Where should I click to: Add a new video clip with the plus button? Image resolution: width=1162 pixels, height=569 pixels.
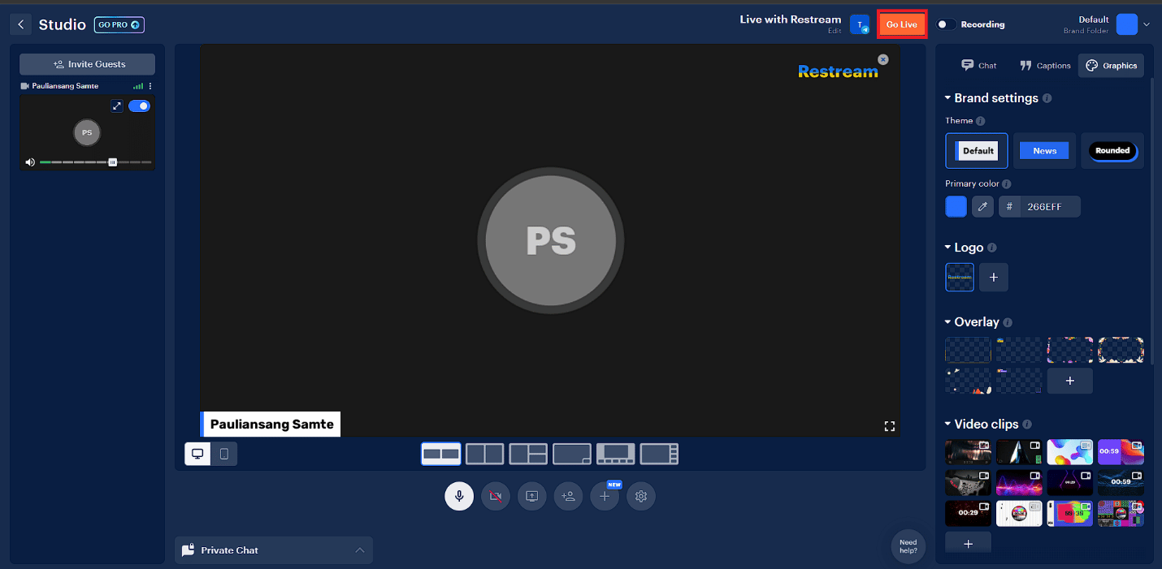pyautogui.click(x=969, y=544)
